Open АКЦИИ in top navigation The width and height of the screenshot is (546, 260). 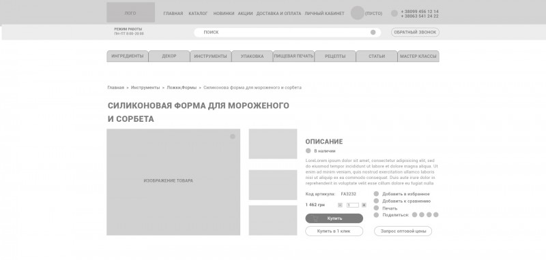(x=245, y=14)
